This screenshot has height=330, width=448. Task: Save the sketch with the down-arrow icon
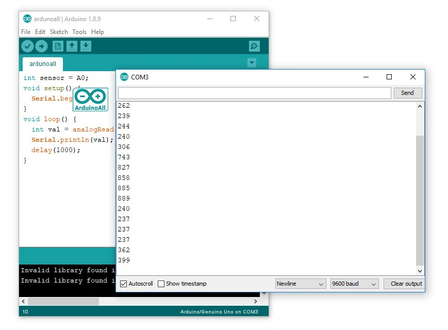86,46
